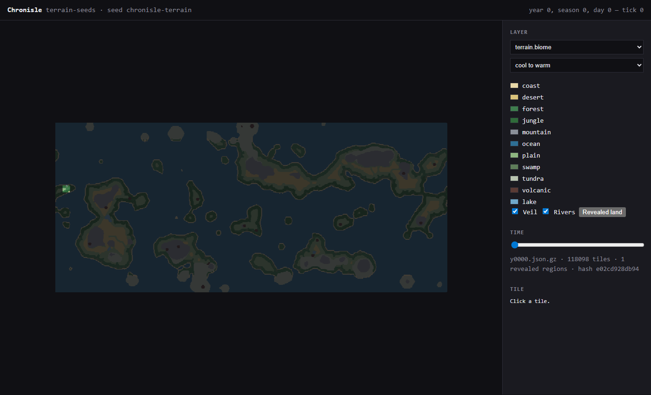Click the y0000.json.gz file info text

(x=533, y=259)
